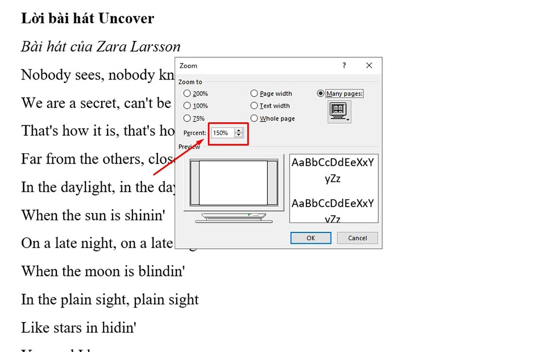Click the line 'When the sun is shinin''
546x352 pixels.
point(93,215)
